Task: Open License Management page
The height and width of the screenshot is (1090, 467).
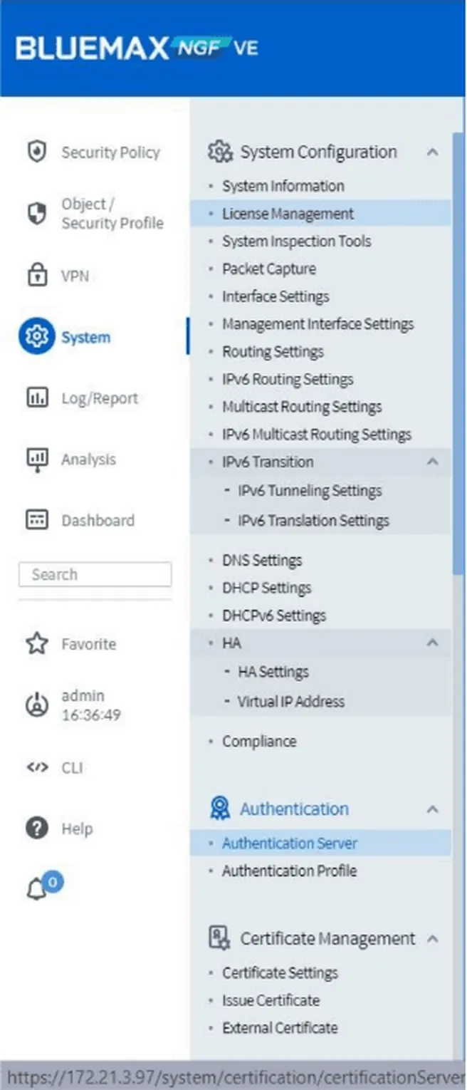Action: 288,214
